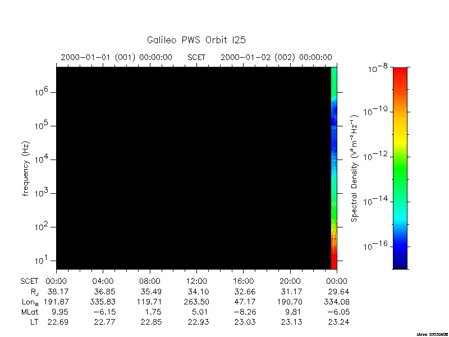Click the LT value 22.69
Viewport: 449px width, 337px height.
click(x=58, y=322)
